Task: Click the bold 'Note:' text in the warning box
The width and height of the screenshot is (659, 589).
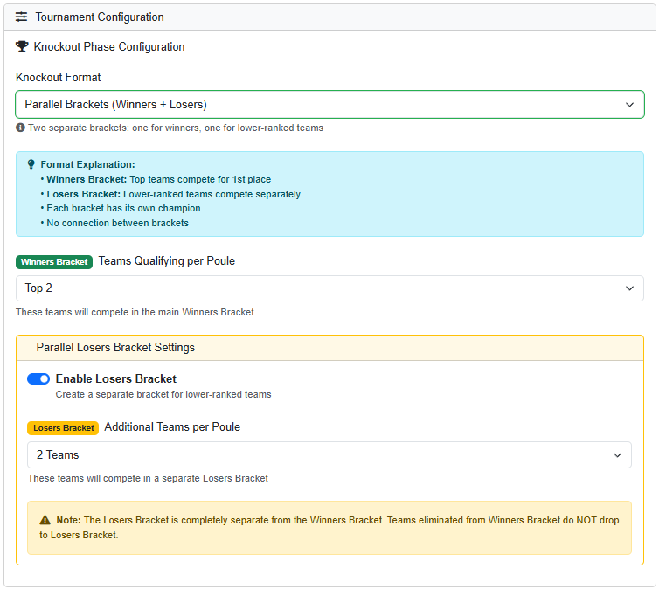Action: [x=68, y=520]
